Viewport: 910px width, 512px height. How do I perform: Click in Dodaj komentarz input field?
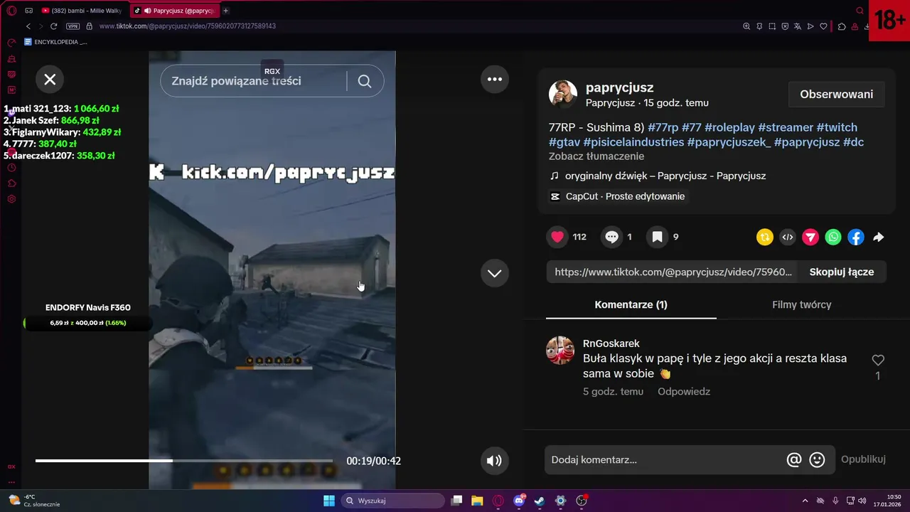pyautogui.click(x=665, y=460)
